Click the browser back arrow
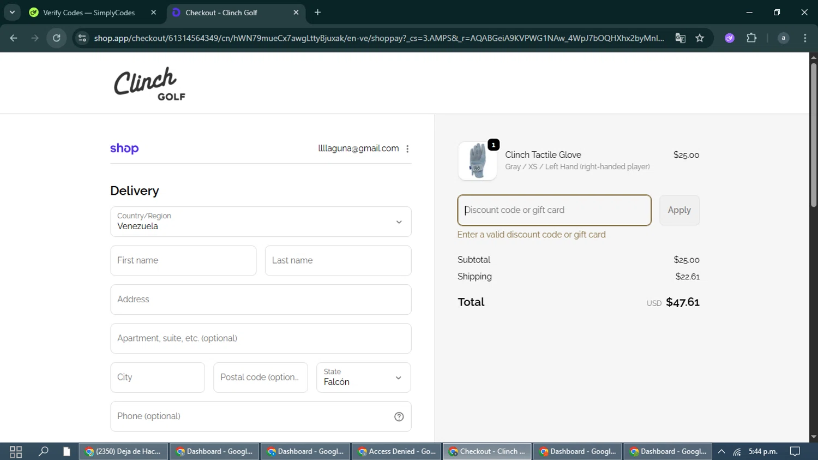This screenshot has height=460, width=818. coord(14,38)
